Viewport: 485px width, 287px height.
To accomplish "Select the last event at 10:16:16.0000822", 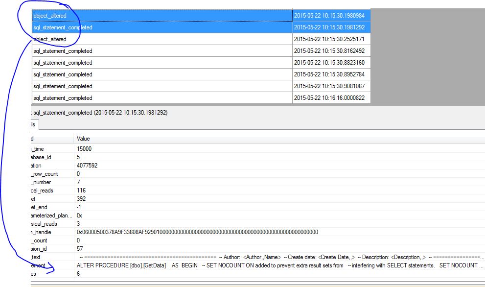I will [162, 98].
